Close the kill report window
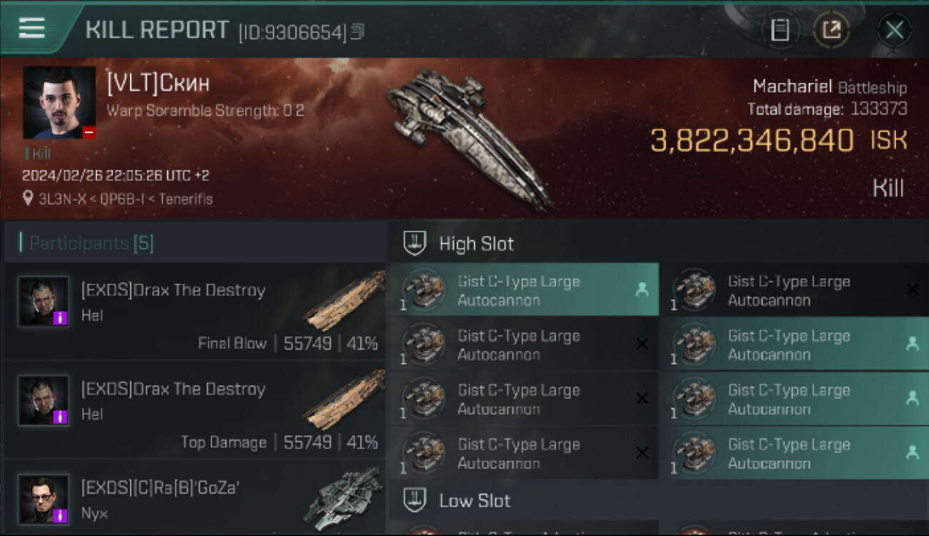Viewport: 929px width, 536px height. (x=894, y=30)
